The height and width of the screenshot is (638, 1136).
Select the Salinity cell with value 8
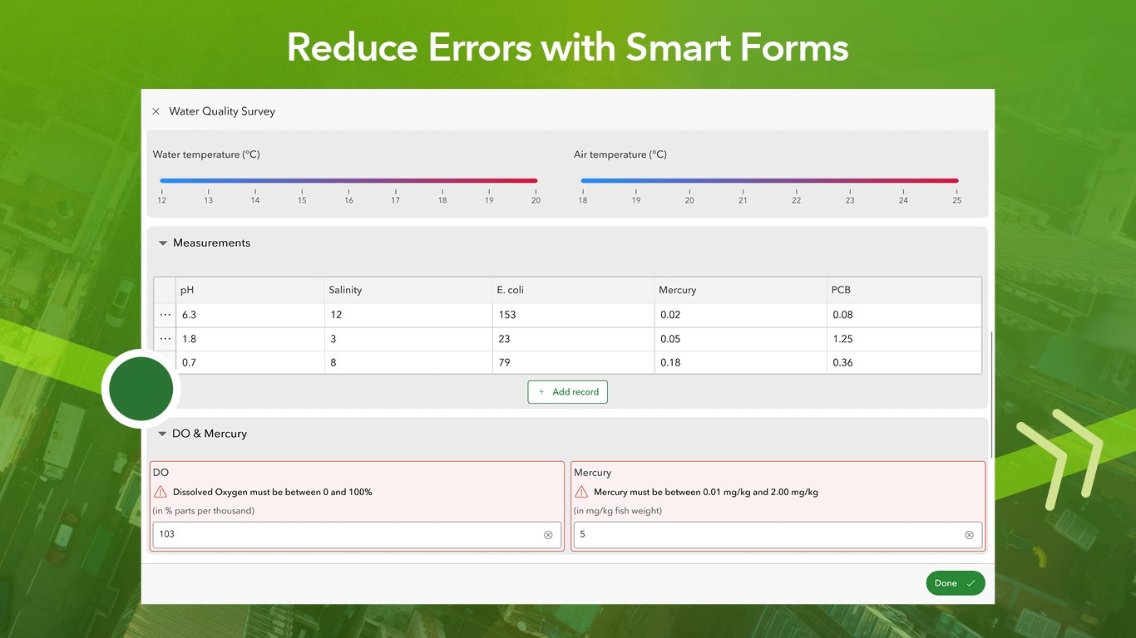(408, 362)
